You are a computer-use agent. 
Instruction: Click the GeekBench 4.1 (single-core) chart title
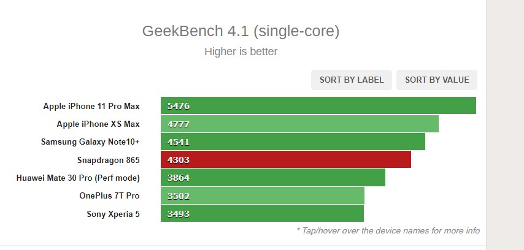click(241, 31)
